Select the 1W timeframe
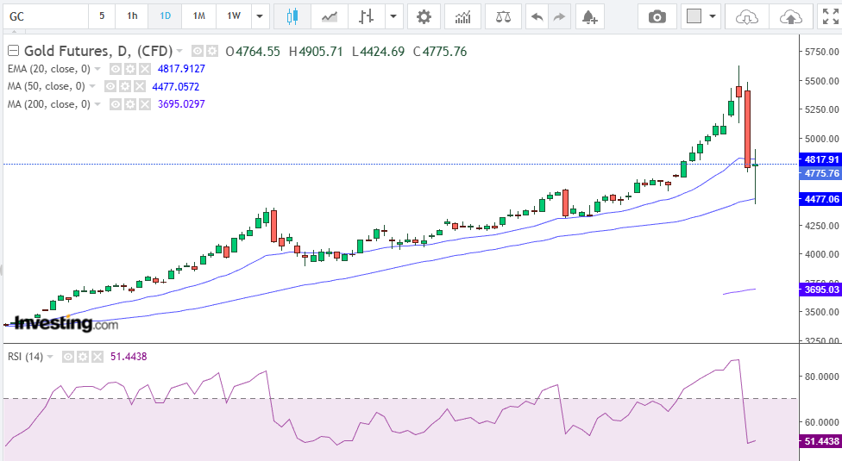Screen dimensions: 842x461 pyautogui.click(x=233, y=16)
